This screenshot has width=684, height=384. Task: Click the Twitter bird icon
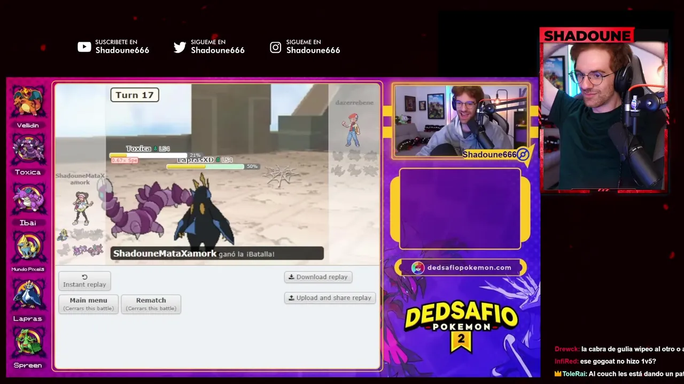coord(180,47)
